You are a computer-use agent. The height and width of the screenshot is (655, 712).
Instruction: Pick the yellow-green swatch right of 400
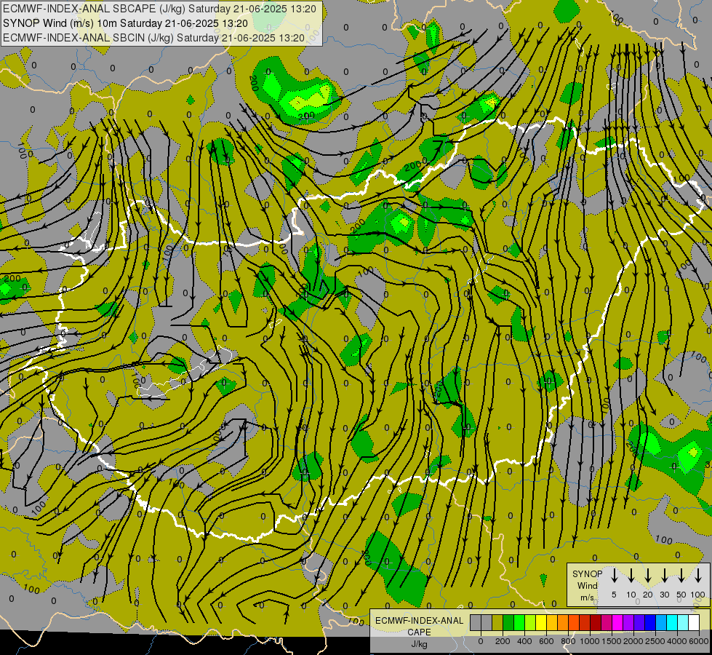[x=530, y=622]
